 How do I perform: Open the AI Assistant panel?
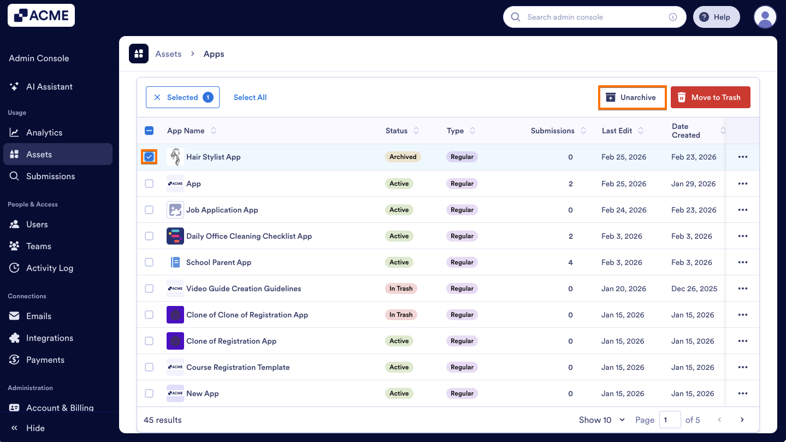tap(49, 86)
